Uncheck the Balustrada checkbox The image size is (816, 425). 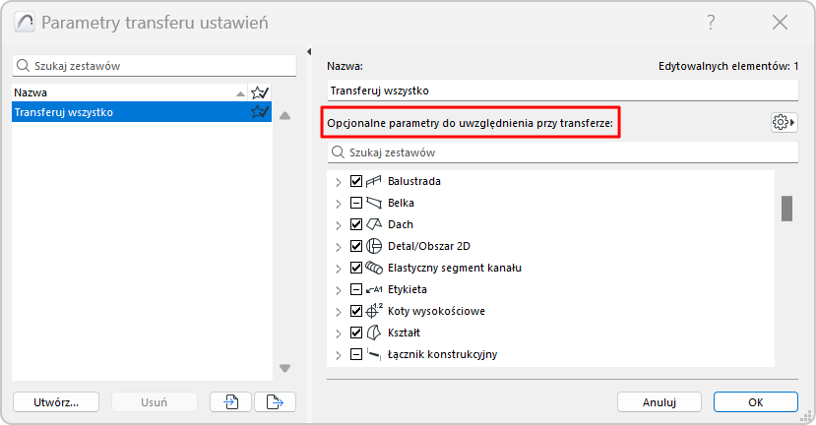coord(356,181)
